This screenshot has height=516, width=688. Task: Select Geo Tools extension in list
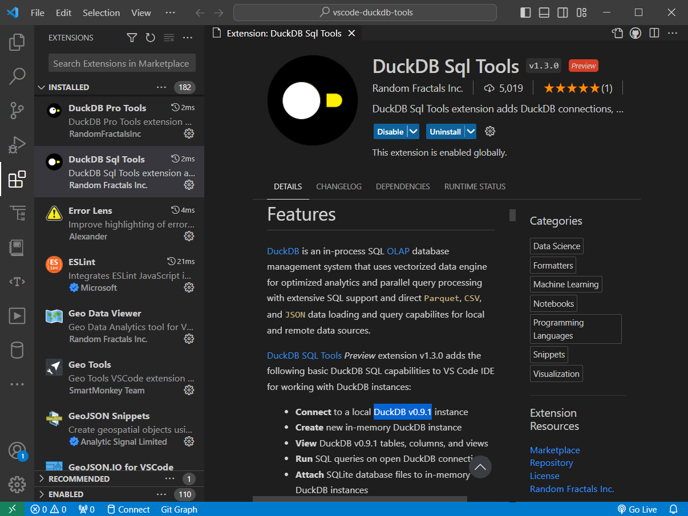click(119, 377)
